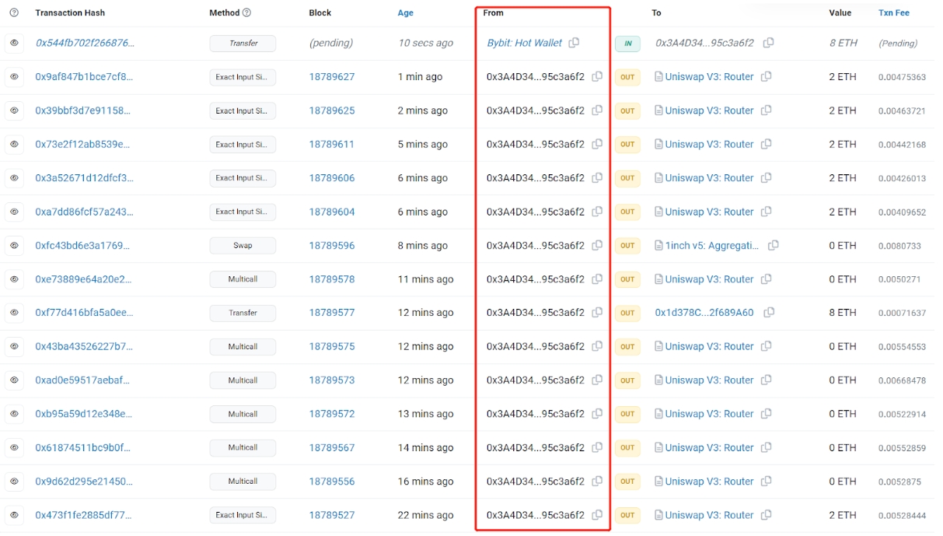
Task: Click eye icon for transaction 0xa7dd86fcf57a243
Action: pyautogui.click(x=14, y=212)
